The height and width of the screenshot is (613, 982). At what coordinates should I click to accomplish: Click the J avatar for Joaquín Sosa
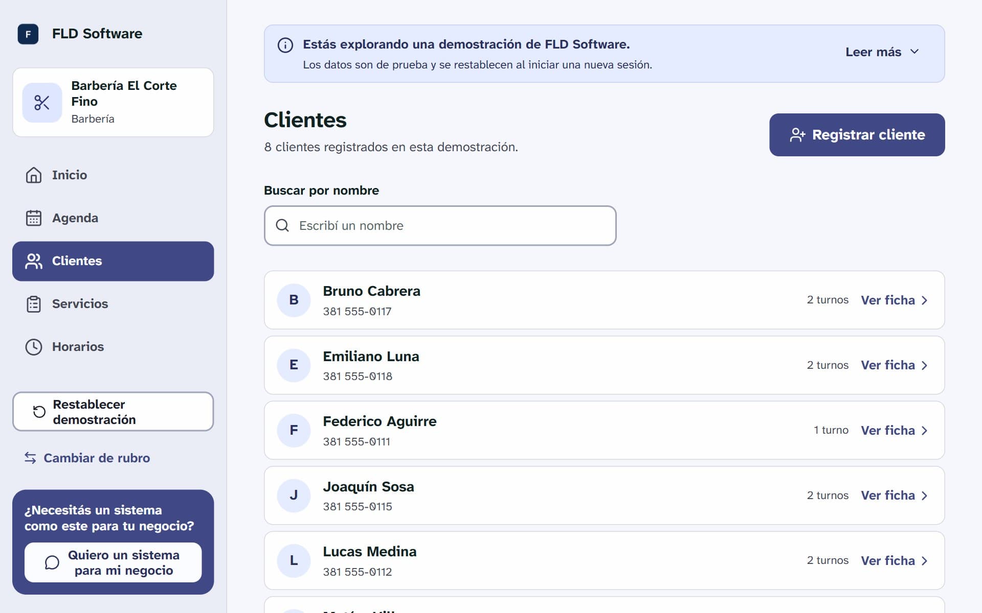click(294, 495)
